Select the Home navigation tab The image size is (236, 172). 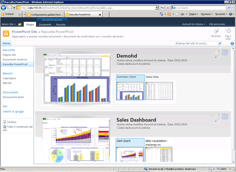7,43
